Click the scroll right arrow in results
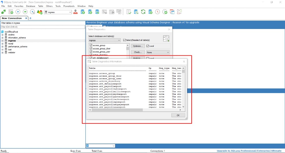The width and height of the screenshot is (285, 153). pyautogui.click(x=180, y=110)
